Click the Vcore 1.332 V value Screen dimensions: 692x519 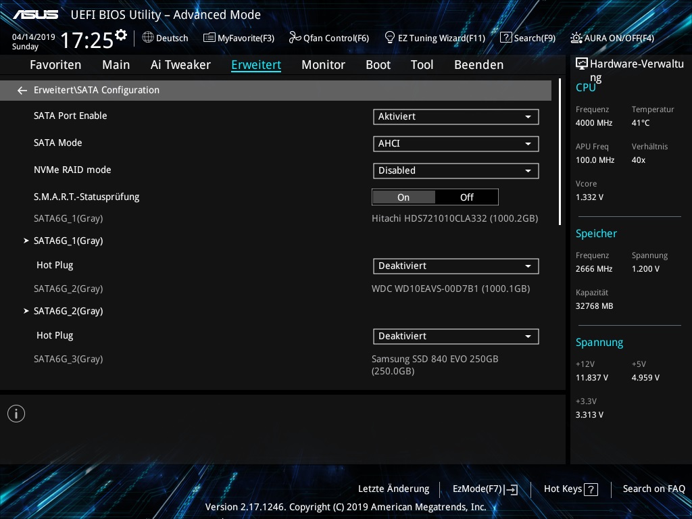click(589, 197)
